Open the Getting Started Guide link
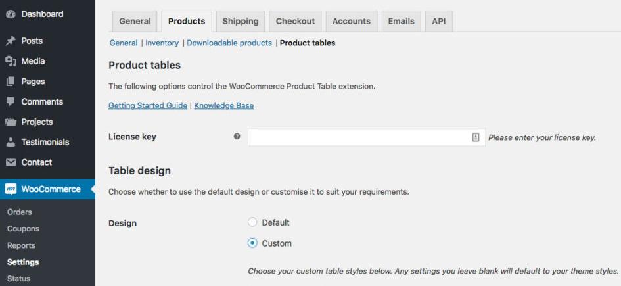 click(x=148, y=106)
